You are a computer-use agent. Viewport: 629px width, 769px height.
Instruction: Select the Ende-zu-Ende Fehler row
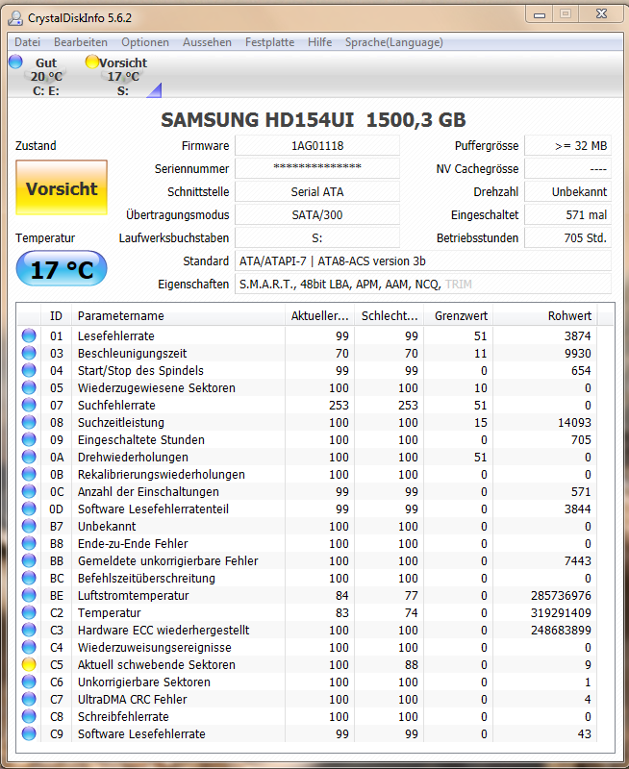point(308,543)
